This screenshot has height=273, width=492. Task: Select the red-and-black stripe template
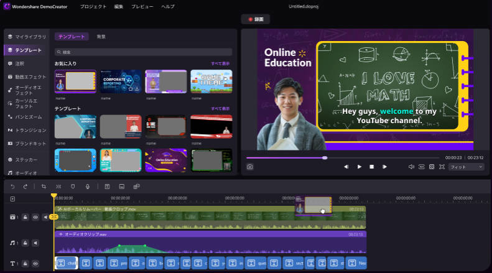(211, 127)
